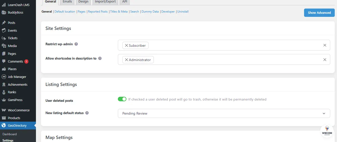Open the Job Manager menu item
Viewport: 337px width, 142px height.
point(18,77)
